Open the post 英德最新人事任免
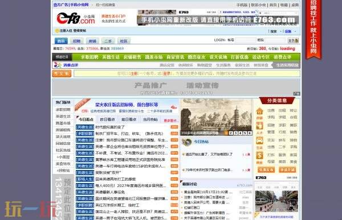This screenshot has height=220, width=342. click(110, 192)
